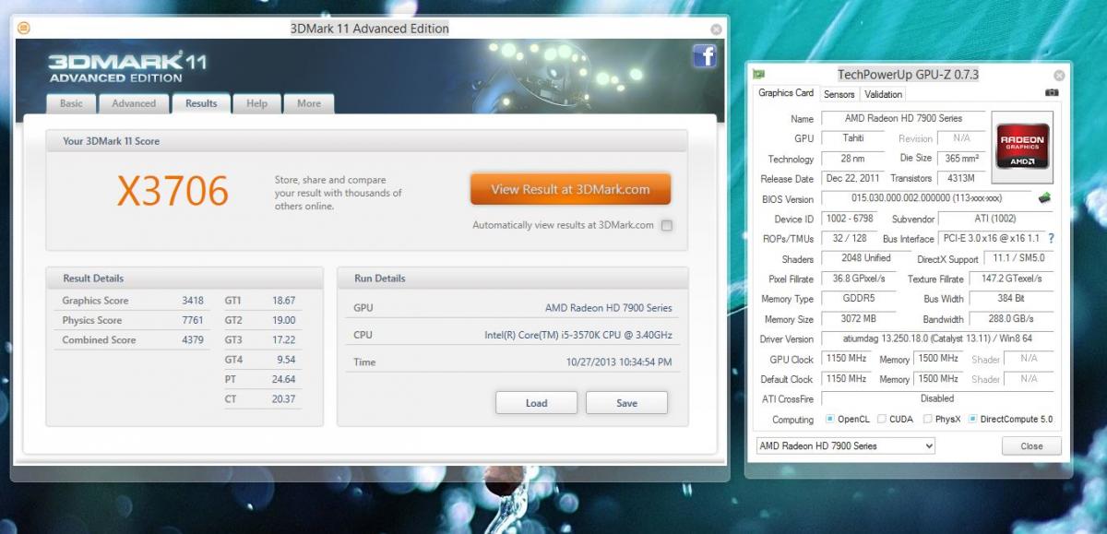Click the Save button

(x=626, y=403)
